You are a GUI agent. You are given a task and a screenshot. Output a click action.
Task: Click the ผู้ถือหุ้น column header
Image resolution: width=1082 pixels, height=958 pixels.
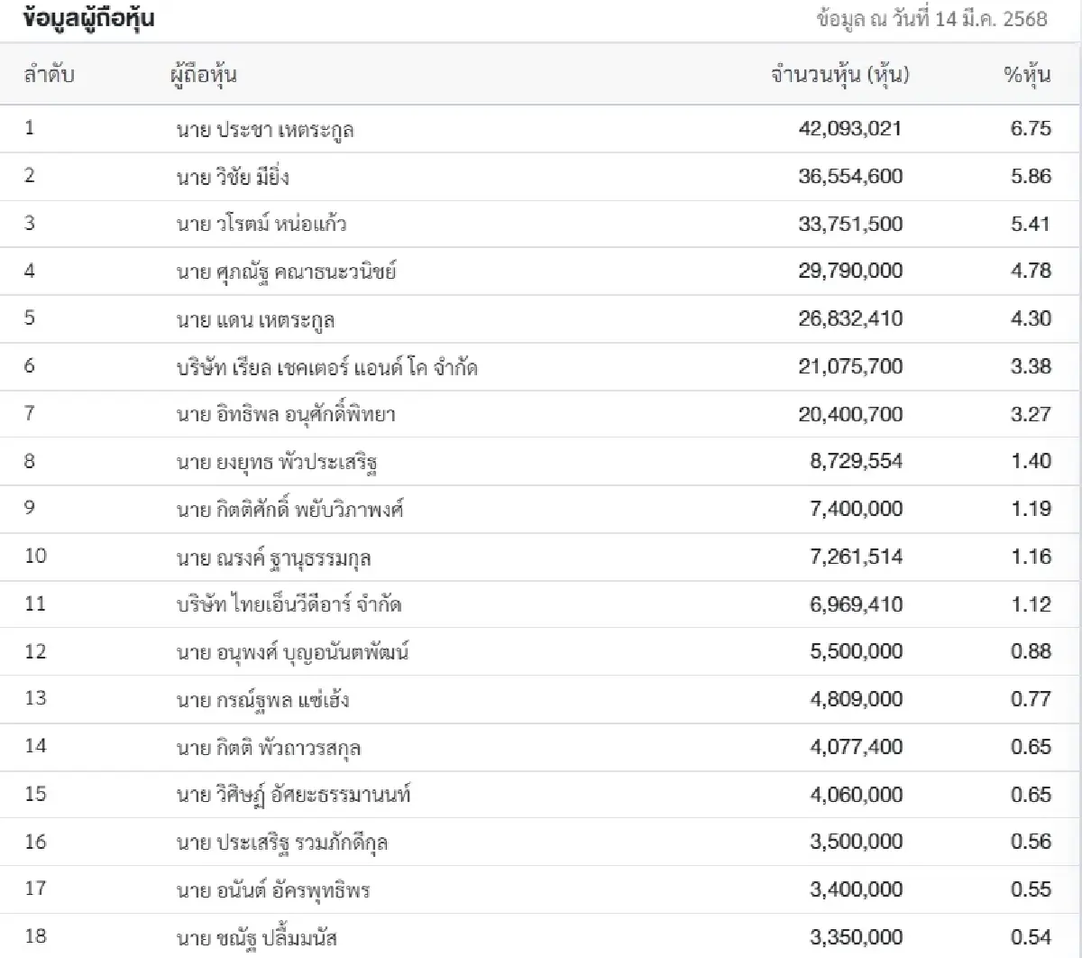[x=203, y=75]
